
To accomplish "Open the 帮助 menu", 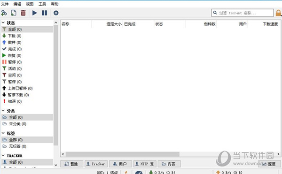I will coord(55,4).
